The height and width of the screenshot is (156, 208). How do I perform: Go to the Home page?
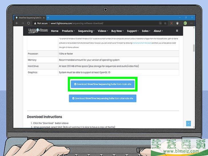click(x=55, y=31)
